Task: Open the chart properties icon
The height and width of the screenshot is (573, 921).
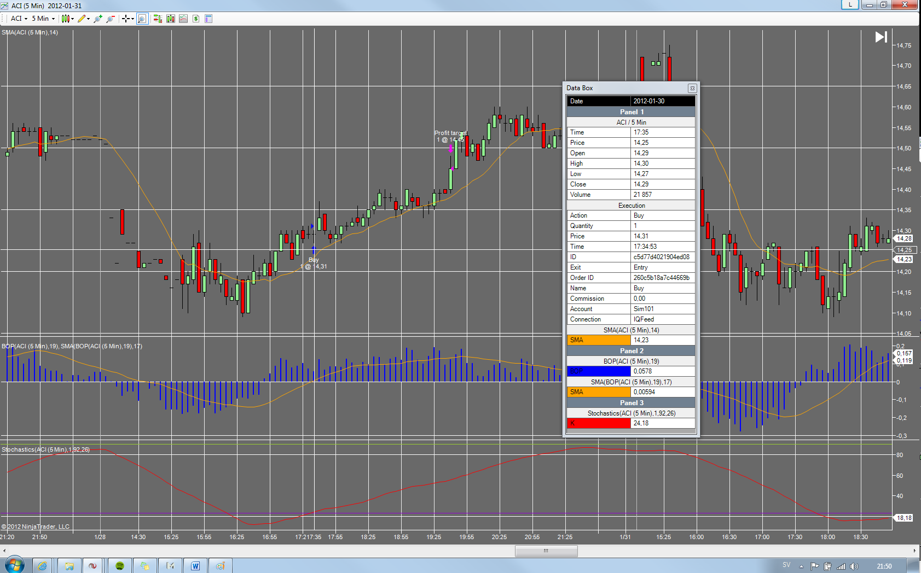Action: (x=208, y=19)
